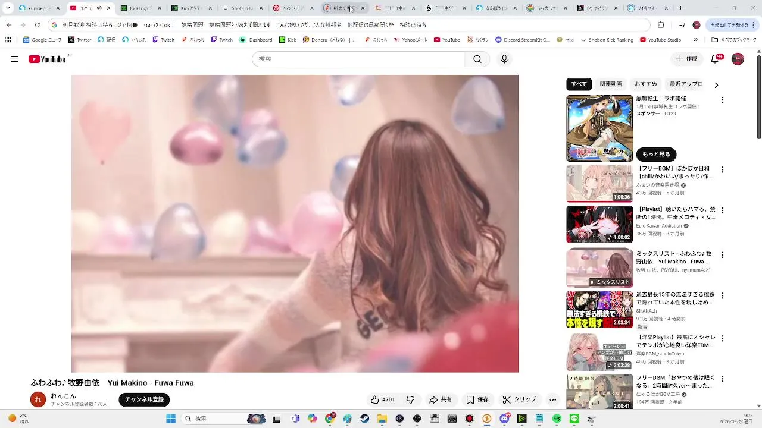Open the notifications bell
Image resolution: width=762 pixels, height=428 pixels.
click(x=716, y=59)
